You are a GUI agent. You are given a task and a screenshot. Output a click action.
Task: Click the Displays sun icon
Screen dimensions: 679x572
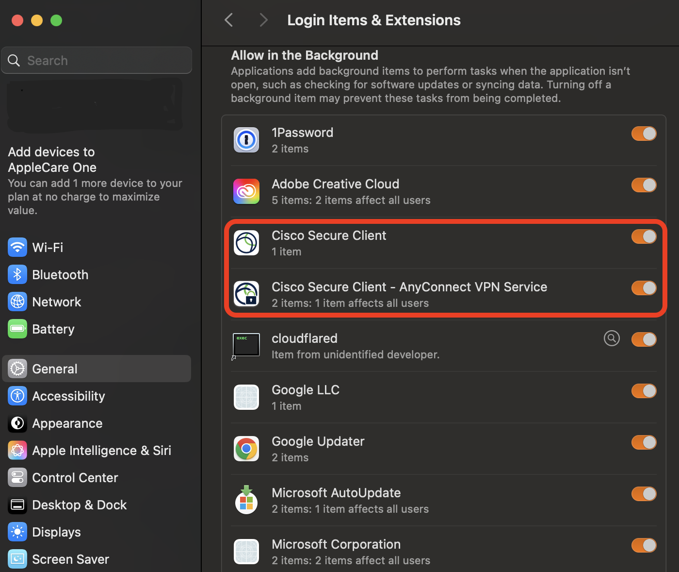17,532
